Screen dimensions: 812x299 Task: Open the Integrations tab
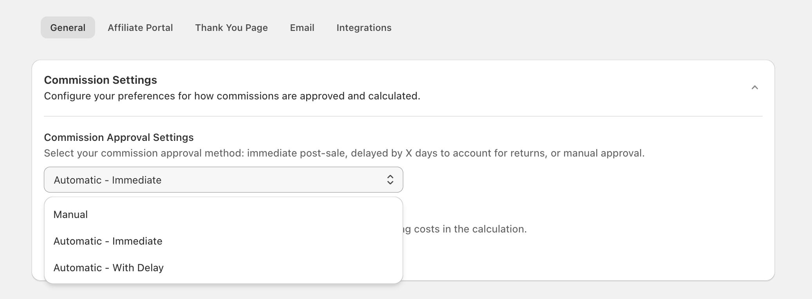coord(364,28)
